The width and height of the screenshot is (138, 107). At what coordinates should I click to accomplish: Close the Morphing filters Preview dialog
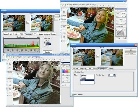click(x=136, y=45)
